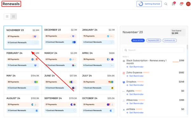Switch to grid view layout
Screen dimensions: 191x118
click(x=14, y=16)
